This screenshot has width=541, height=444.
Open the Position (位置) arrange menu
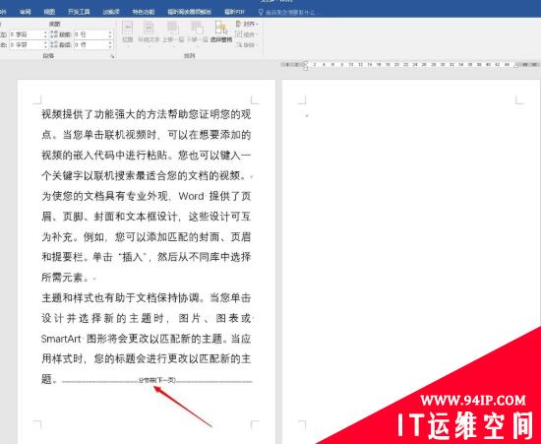(128, 32)
